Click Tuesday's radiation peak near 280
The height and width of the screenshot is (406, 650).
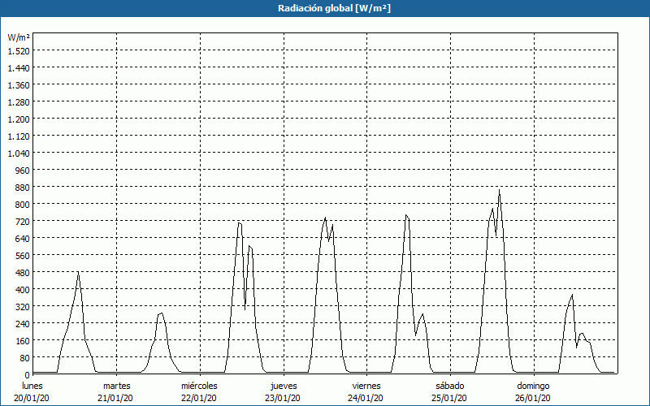coord(161,313)
